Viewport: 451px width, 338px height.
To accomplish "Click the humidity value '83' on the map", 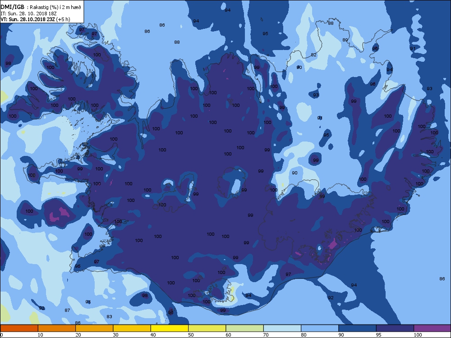I will point(109,317).
